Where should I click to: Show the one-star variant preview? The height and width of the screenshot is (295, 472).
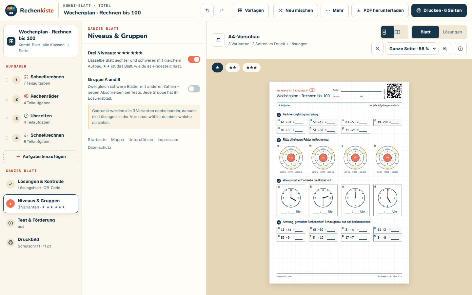pos(217,68)
